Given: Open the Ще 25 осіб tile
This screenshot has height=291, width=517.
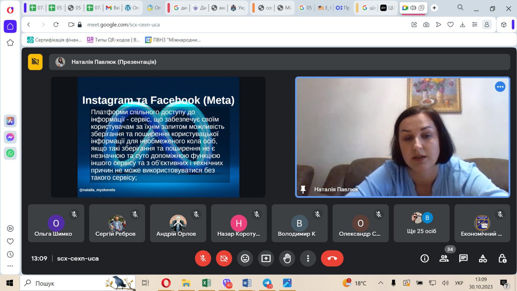Looking at the screenshot, I should pos(421,223).
